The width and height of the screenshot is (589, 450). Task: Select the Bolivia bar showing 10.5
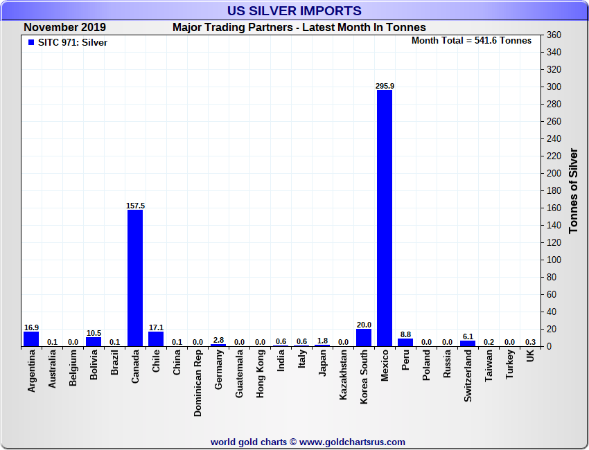[x=94, y=342]
